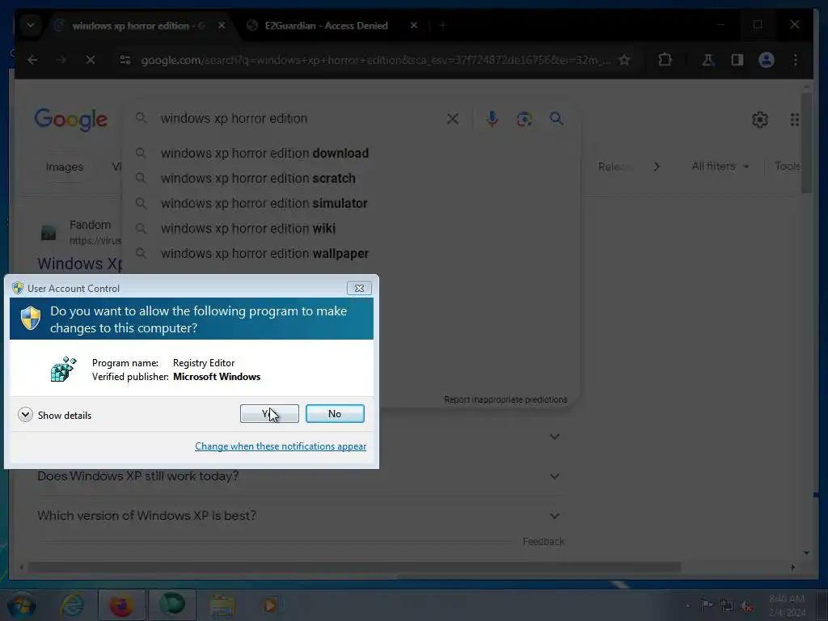Click the Google logo
Viewport: 828px width, 621px height.
click(71, 120)
